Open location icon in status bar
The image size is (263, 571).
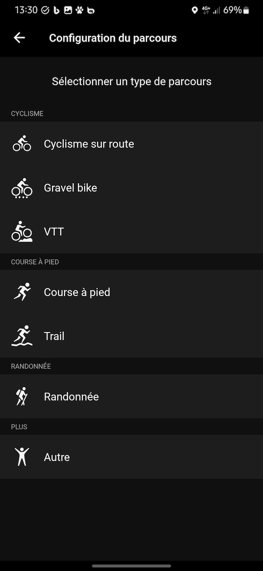[x=195, y=10]
